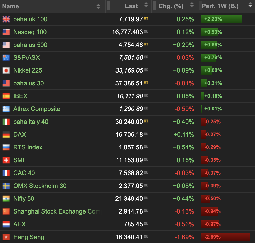
Task: Select the Australian flag beside S&P/ASX
Action: pyautogui.click(x=6, y=58)
